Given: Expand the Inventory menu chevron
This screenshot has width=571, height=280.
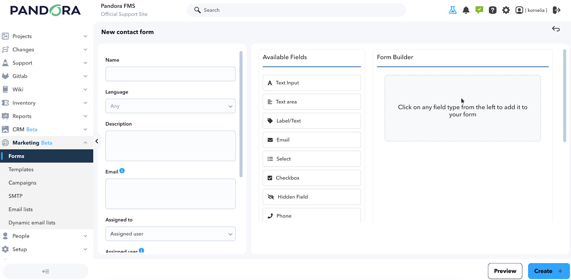Looking at the screenshot, I should click(85, 103).
